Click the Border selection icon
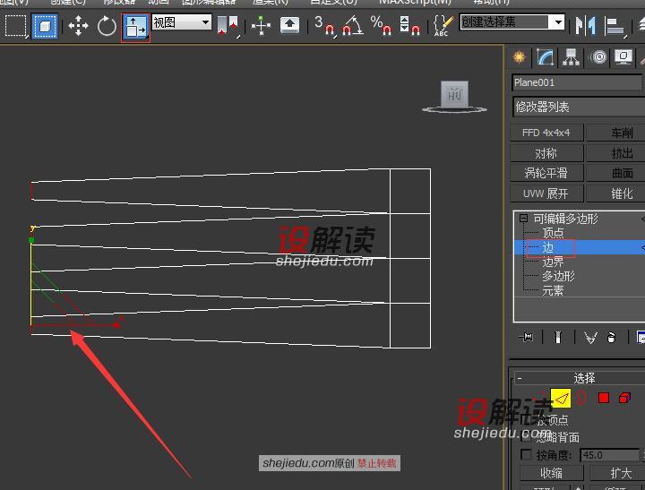645x490 pixels. pos(580,398)
